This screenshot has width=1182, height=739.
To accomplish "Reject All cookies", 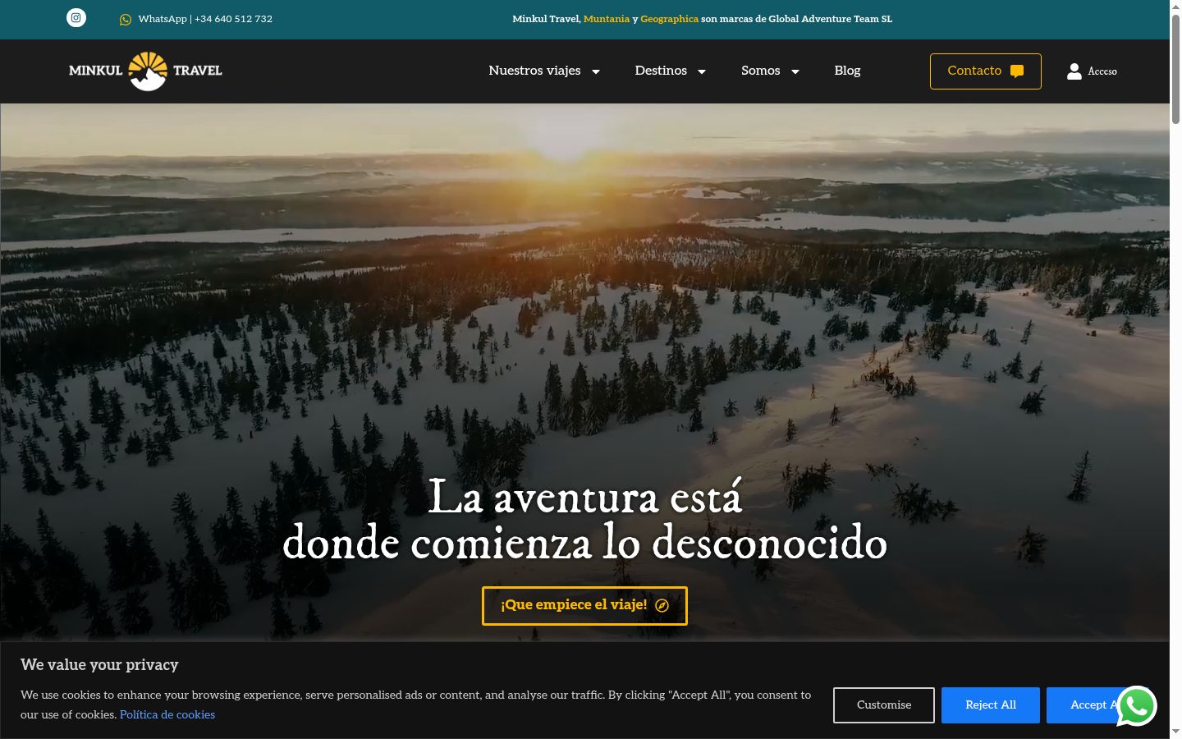I will pyautogui.click(x=991, y=705).
